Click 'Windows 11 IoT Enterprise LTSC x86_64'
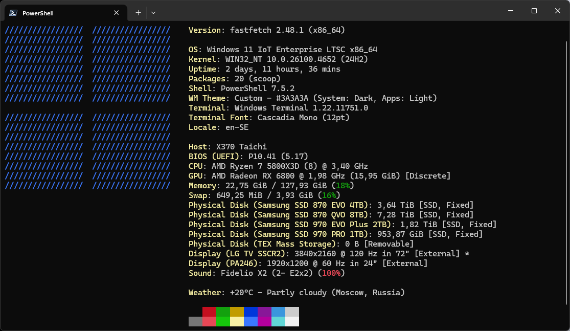 pos(292,50)
